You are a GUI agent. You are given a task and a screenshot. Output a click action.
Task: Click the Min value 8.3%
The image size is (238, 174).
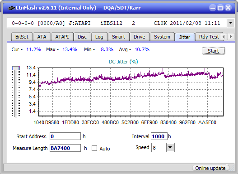click(x=107, y=49)
